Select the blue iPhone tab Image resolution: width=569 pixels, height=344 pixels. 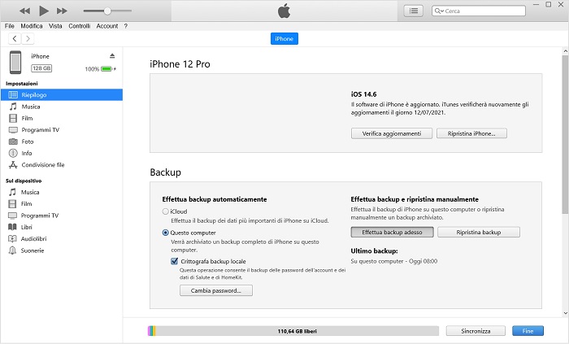click(284, 39)
